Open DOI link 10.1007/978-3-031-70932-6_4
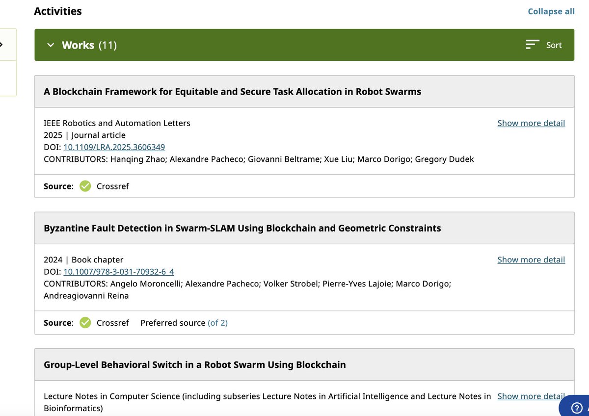This screenshot has width=589, height=416. 119,271
